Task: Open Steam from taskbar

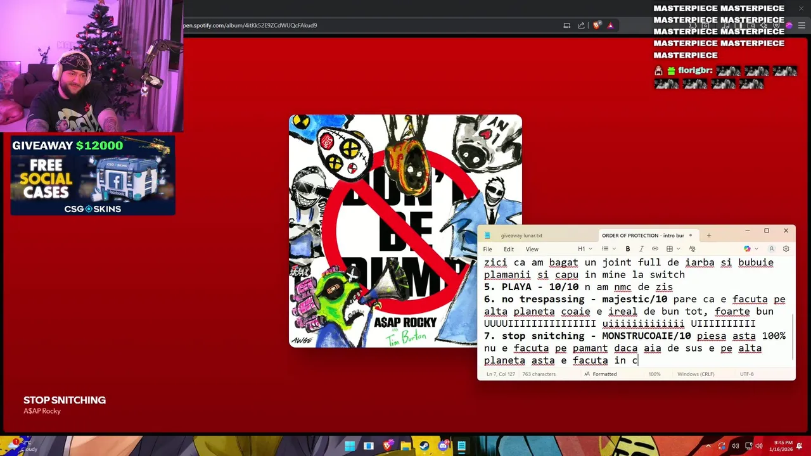Action: (x=425, y=446)
